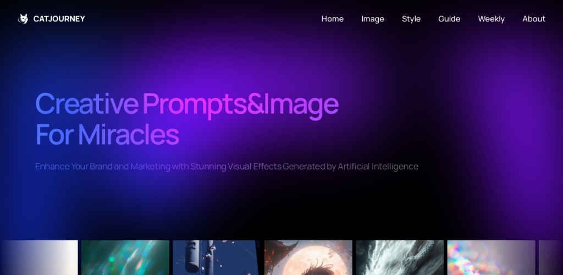Click the Enhance Your Brand subtitle text
The height and width of the screenshot is (275, 563).
click(x=227, y=167)
